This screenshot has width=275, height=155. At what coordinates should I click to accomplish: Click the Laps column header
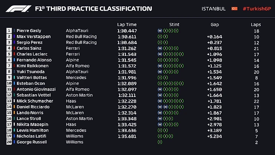point(256,25)
